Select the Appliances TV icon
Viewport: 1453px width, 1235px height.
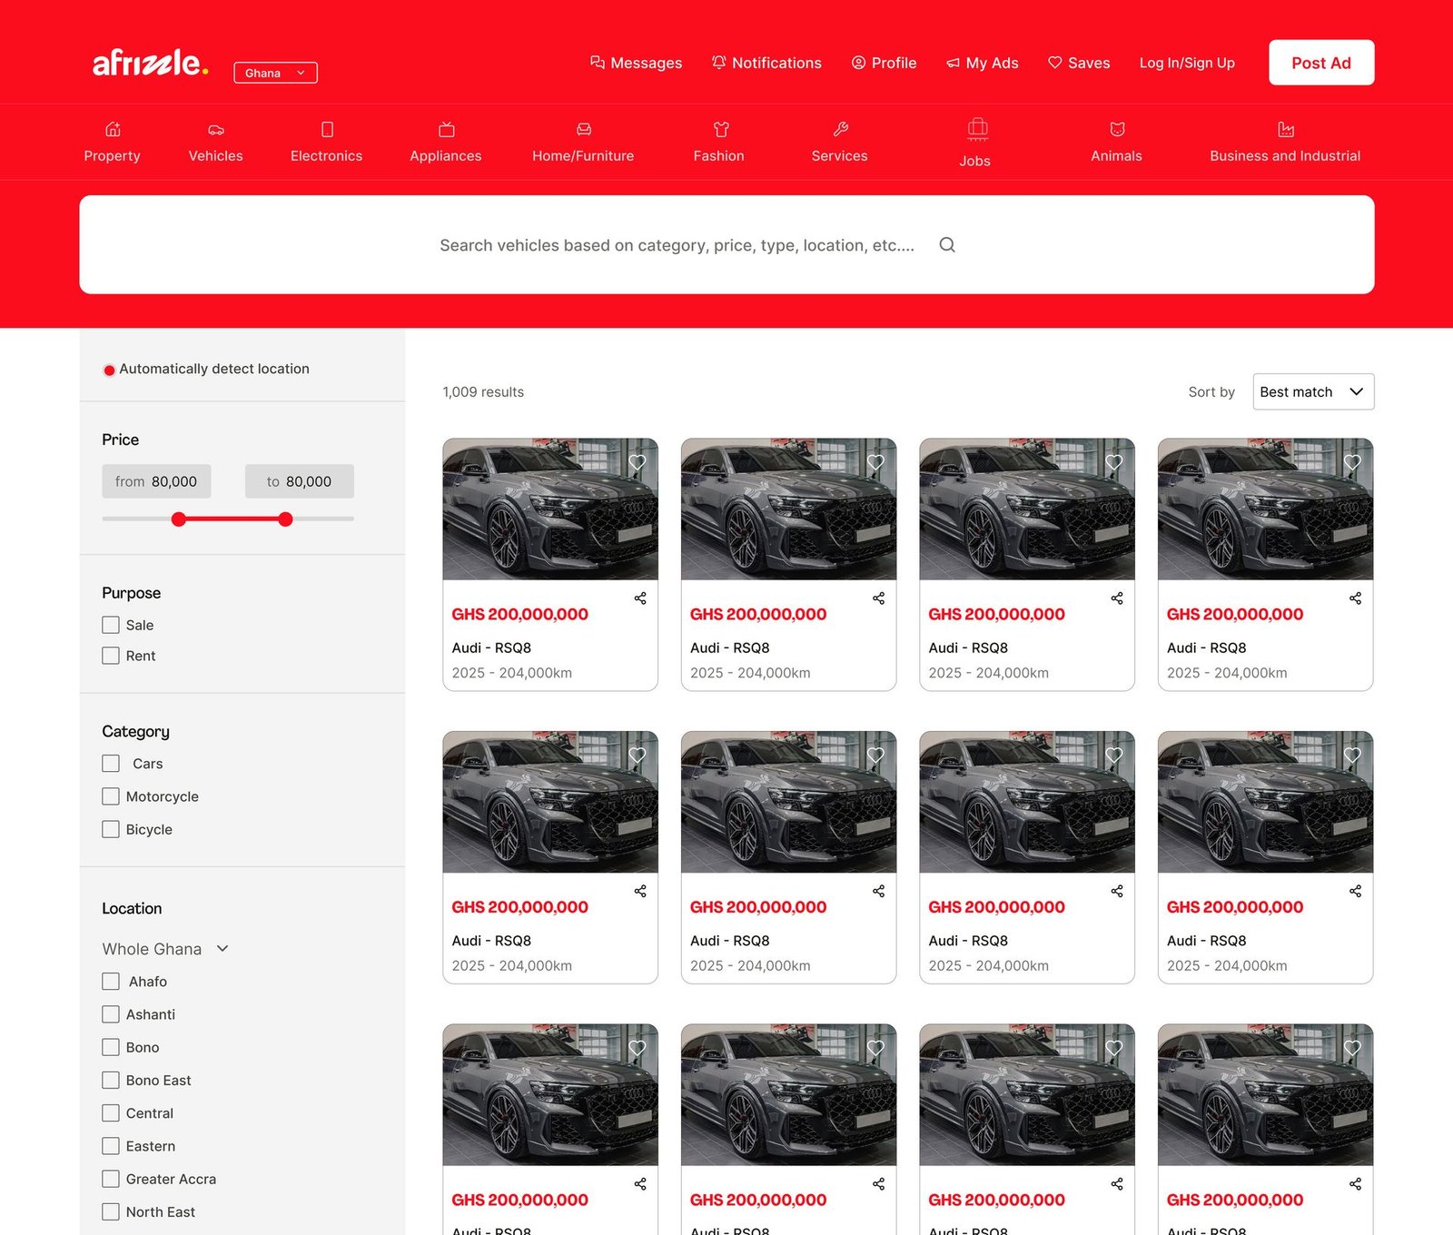(446, 129)
